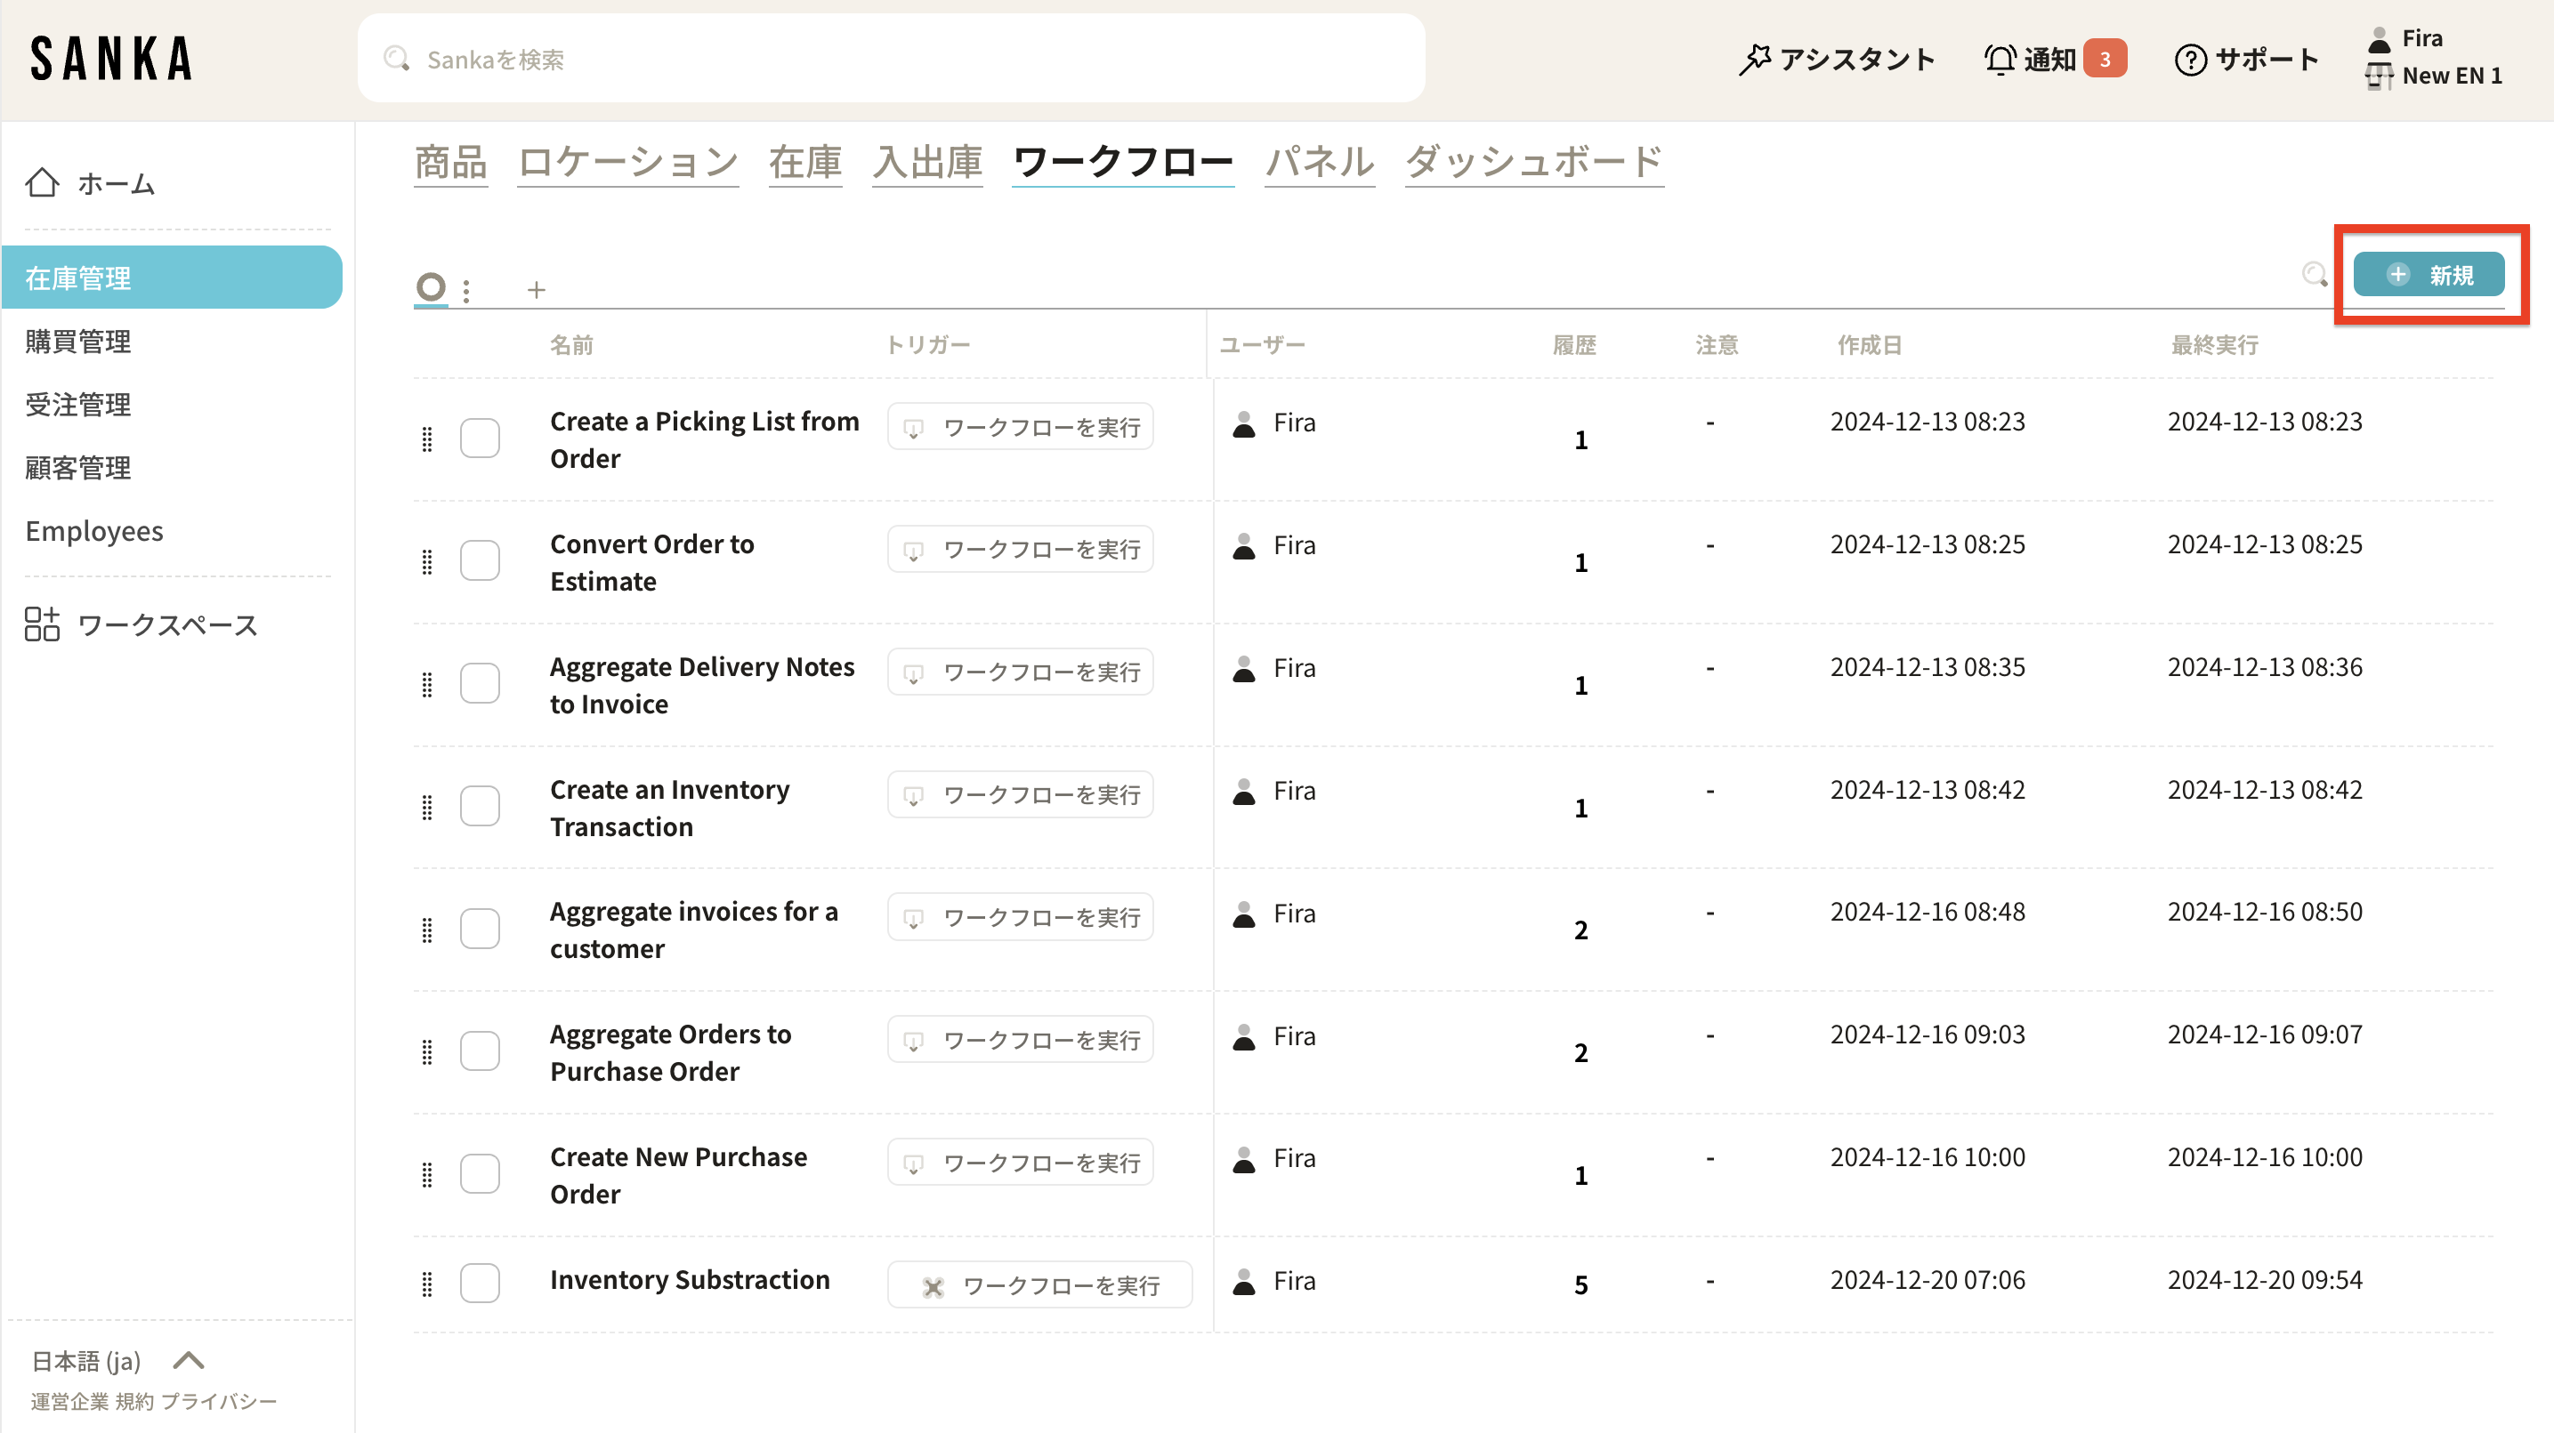Open three-dot view options menu
Viewport: 2554px width, 1433px height.
click(x=466, y=289)
